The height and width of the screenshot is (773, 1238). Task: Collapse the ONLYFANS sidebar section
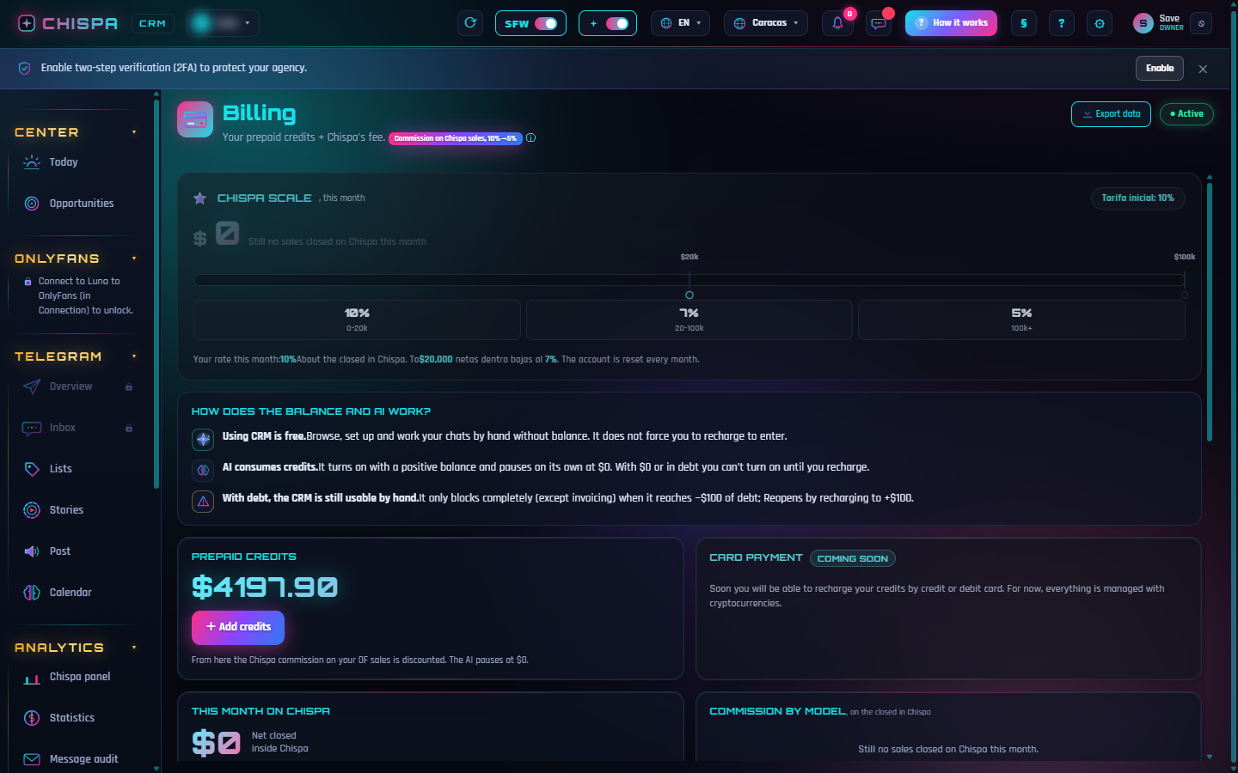tap(134, 259)
